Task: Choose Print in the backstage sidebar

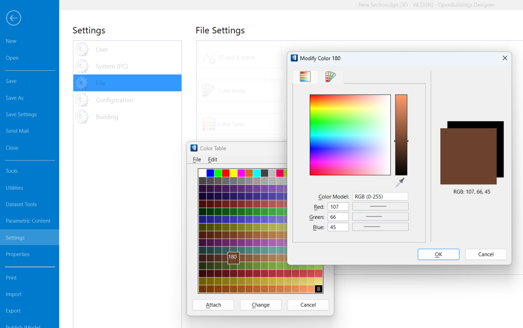Action: [11, 278]
